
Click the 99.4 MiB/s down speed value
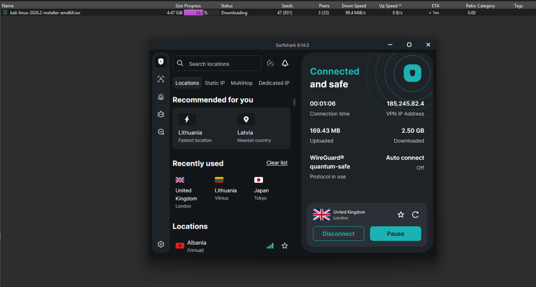[355, 13]
